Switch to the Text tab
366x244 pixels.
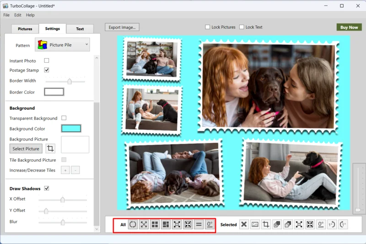coord(80,29)
